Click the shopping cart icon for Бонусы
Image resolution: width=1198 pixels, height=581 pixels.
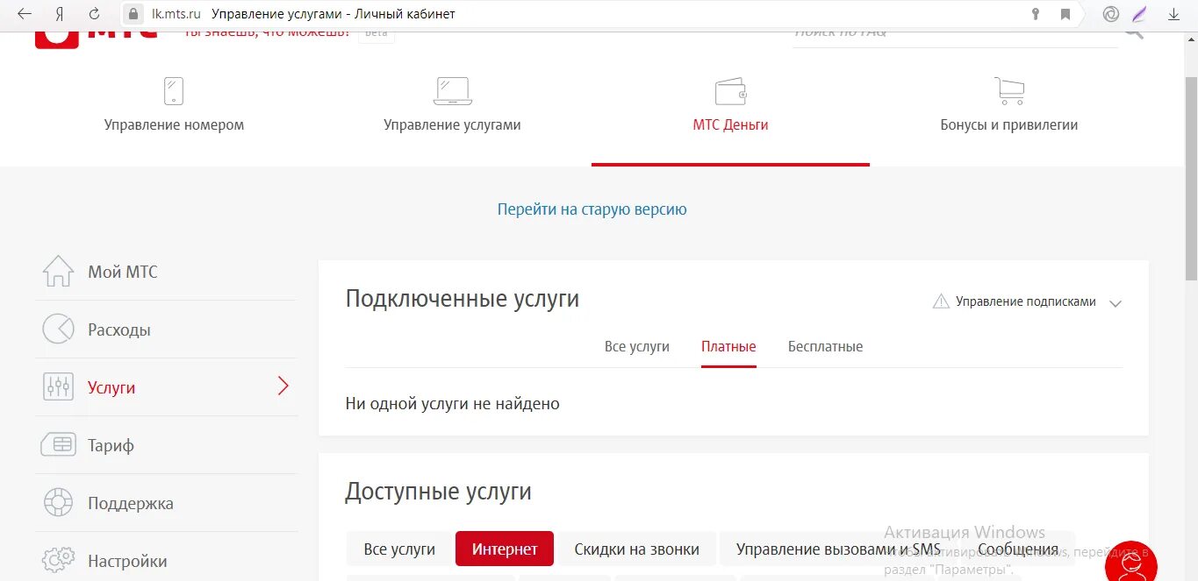[1009, 91]
